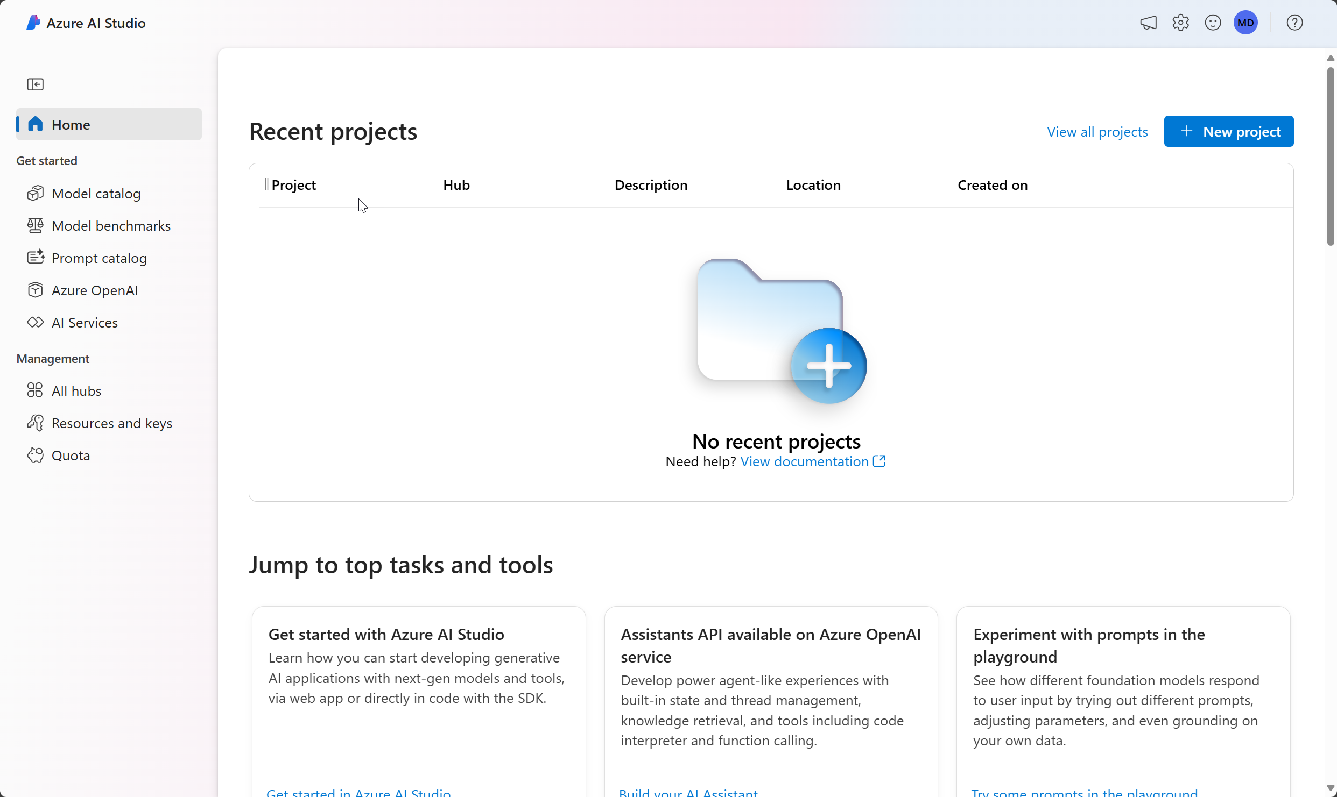Screen dimensions: 1337x797
Task: Sort by the Hub column header
Action: pos(456,185)
